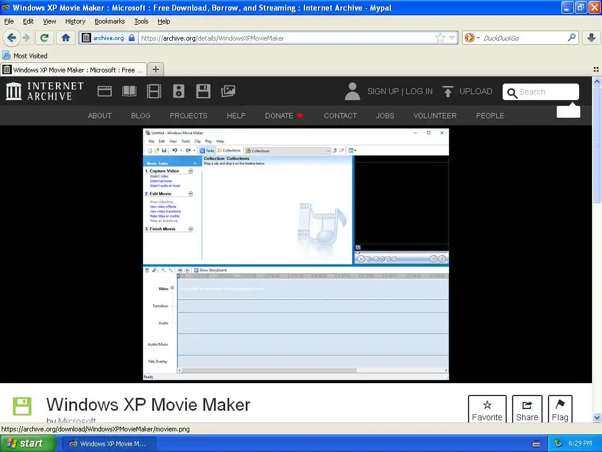Open the browser Home page icon
The width and height of the screenshot is (602, 452).
click(x=66, y=38)
